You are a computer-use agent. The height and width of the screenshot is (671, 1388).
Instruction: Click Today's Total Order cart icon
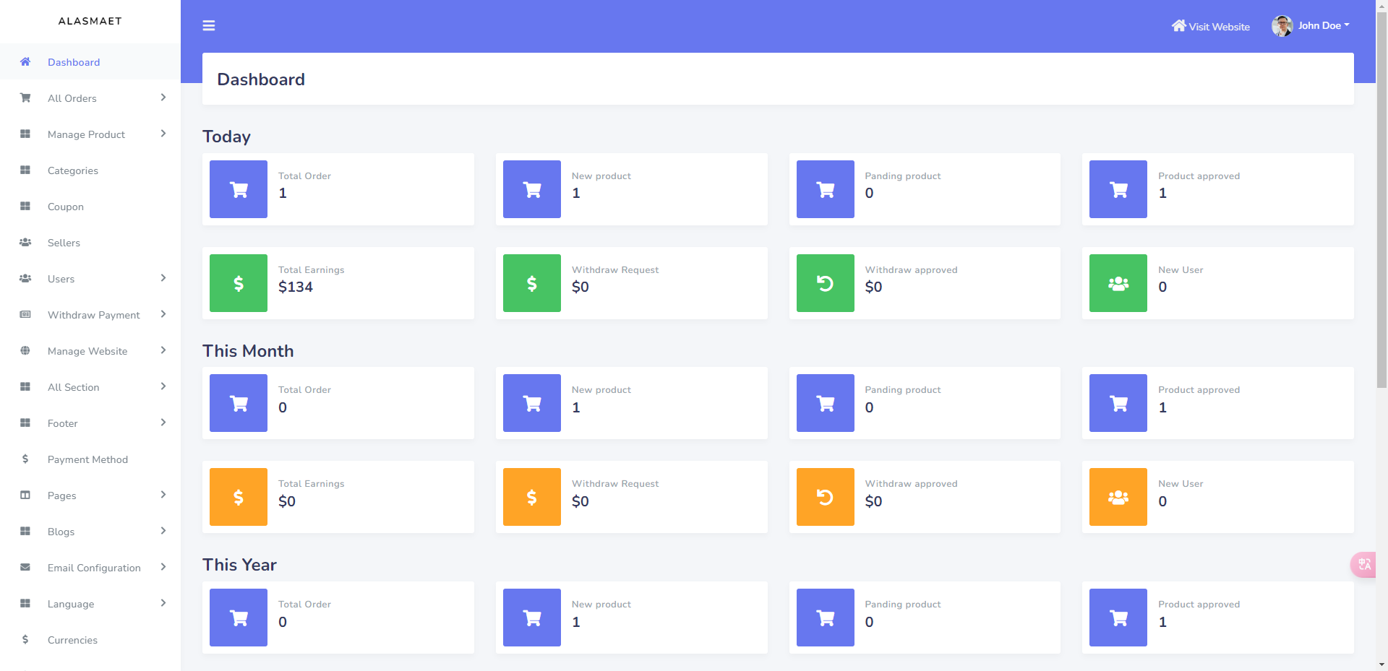[239, 189]
